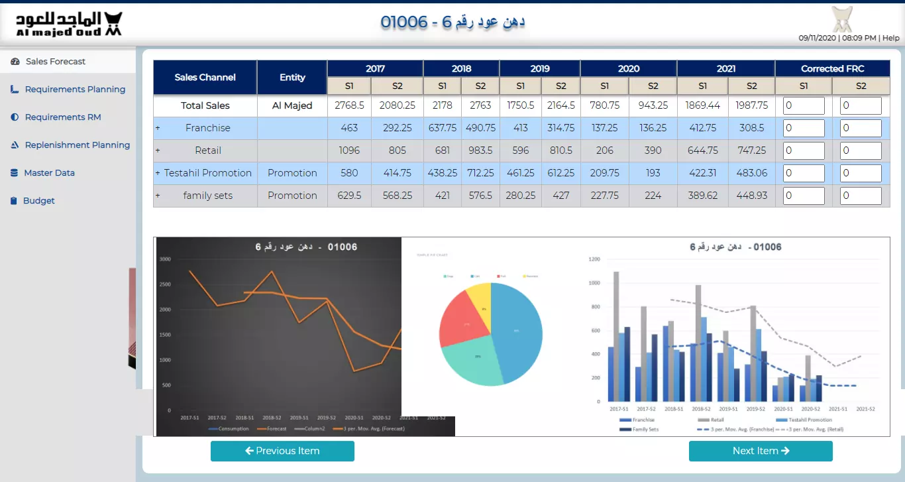The width and height of the screenshot is (905, 482).
Task: Expand the family sets row
Action: tap(158, 196)
